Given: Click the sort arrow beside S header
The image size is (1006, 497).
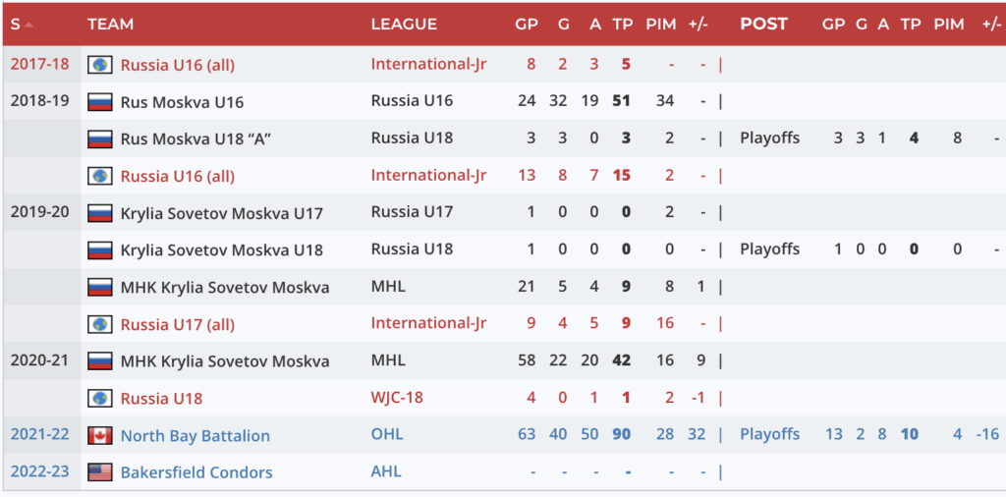Looking at the screenshot, I should click(x=29, y=24).
